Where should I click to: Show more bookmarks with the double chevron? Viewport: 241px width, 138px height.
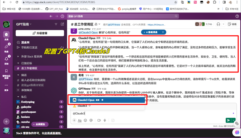pyautogui.click(x=218, y=9)
